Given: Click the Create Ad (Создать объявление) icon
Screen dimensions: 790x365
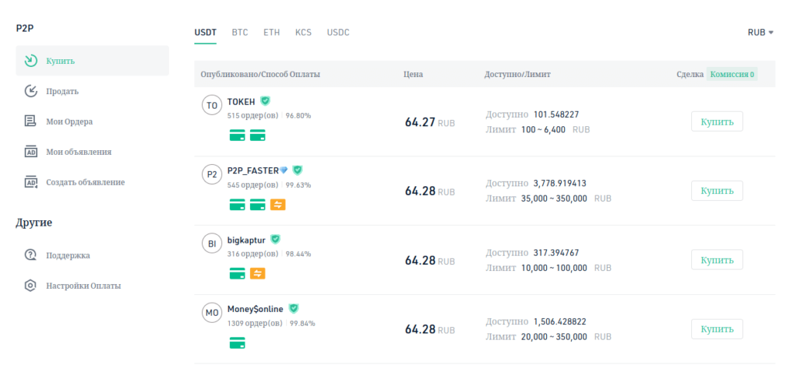Looking at the screenshot, I should [x=30, y=182].
